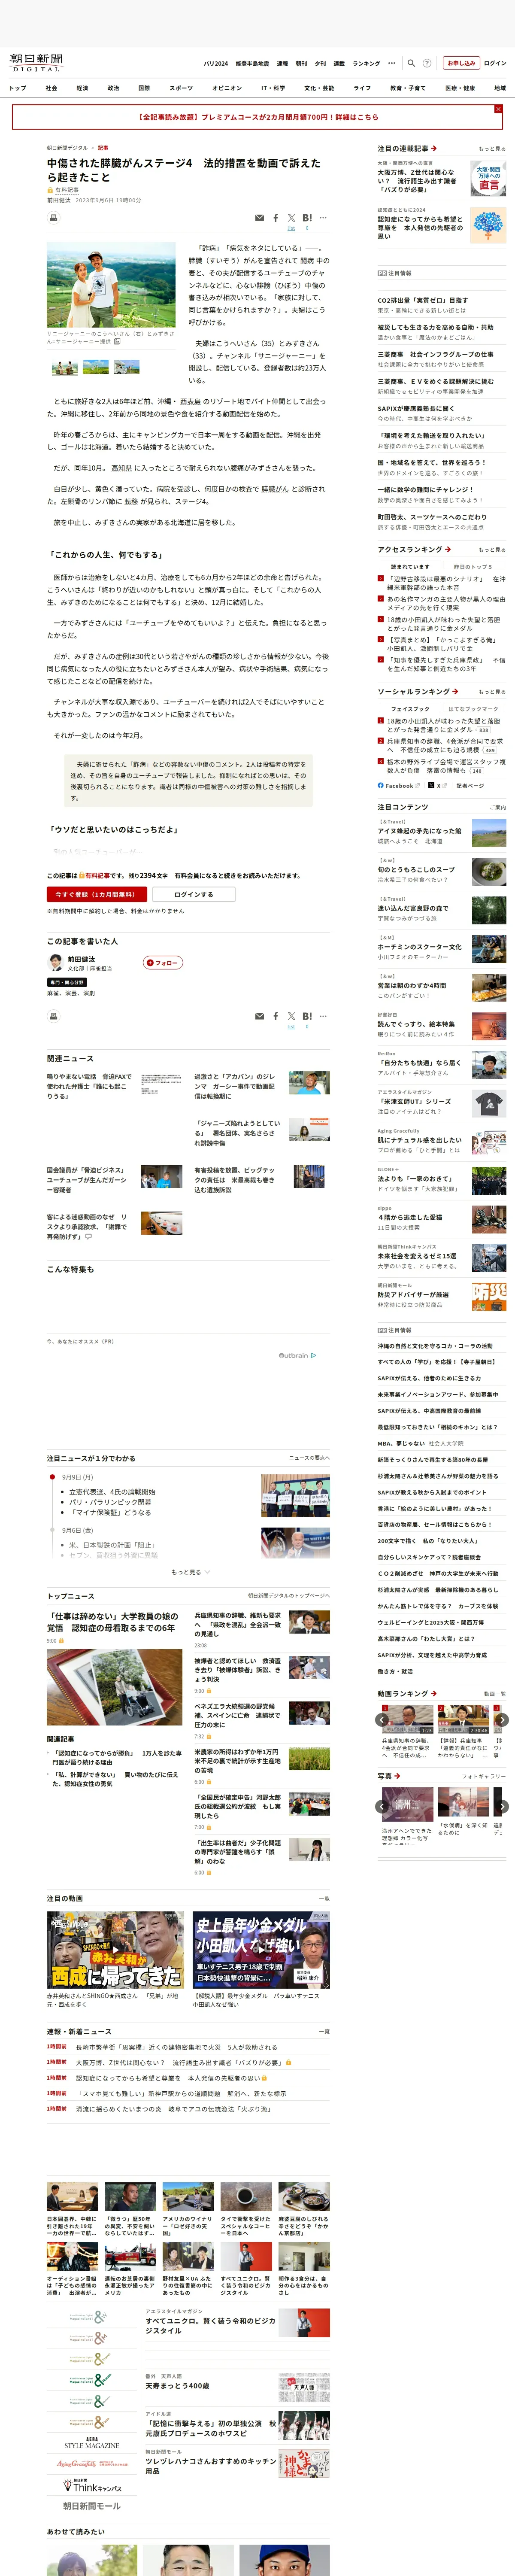
Task: Open もっと見る next to アクセスランキング
Action: coord(492,549)
